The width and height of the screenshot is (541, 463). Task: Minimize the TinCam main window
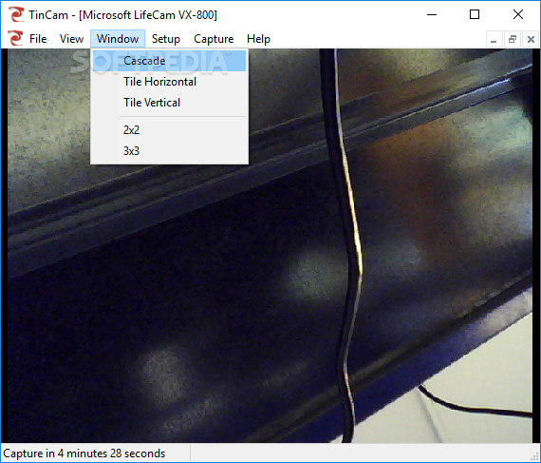coord(432,14)
